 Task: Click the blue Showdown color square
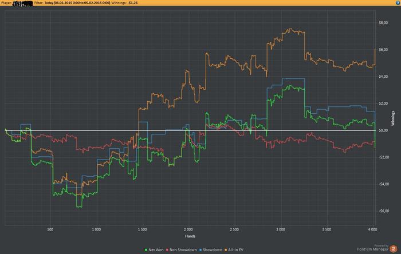200,250
